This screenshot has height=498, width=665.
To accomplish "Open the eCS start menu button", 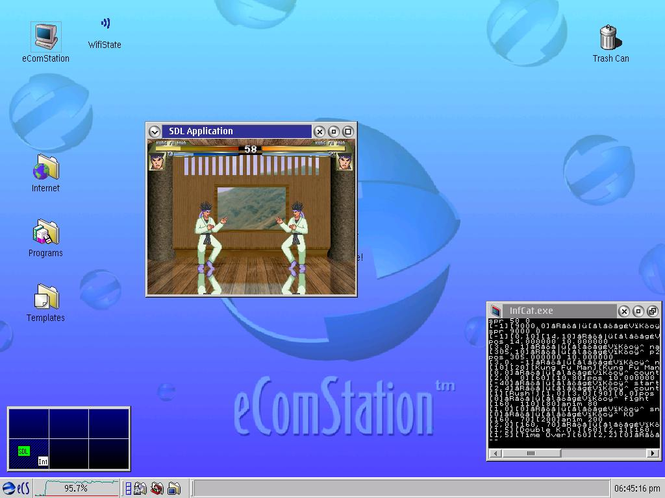I will 16,488.
